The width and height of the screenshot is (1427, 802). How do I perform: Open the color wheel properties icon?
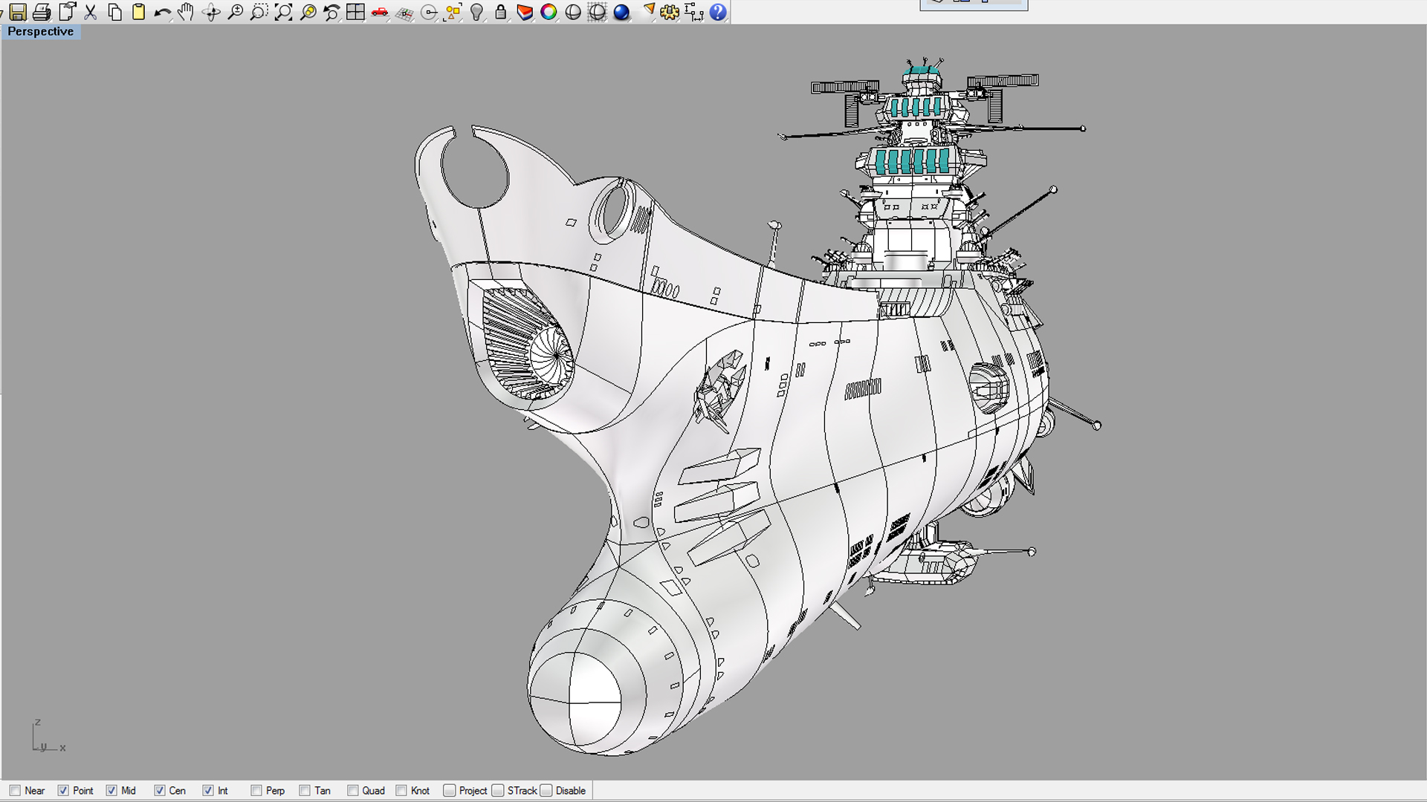pyautogui.click(x=549, y=12)
